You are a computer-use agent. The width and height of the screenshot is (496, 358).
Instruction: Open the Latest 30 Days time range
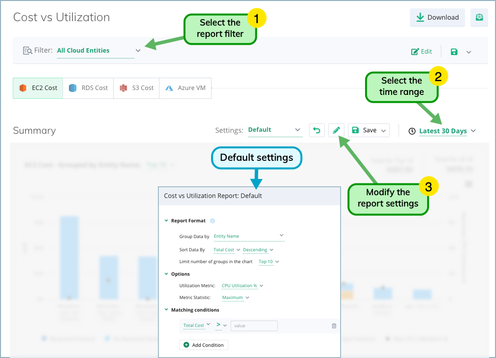pyautogui.click(x=442, y=131)
